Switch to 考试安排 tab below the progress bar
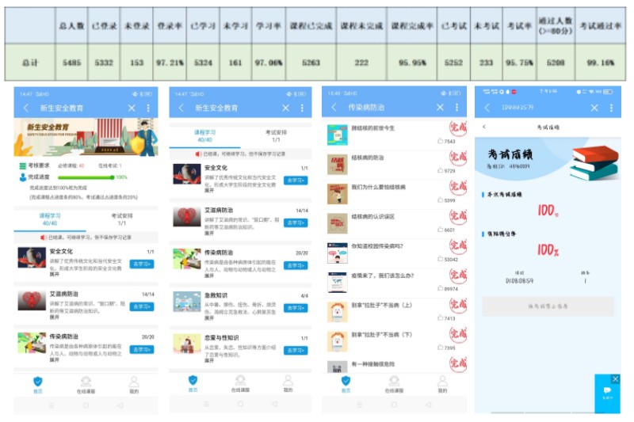The width and height of the screenshot is (634, 422). [x=121, y=219]
